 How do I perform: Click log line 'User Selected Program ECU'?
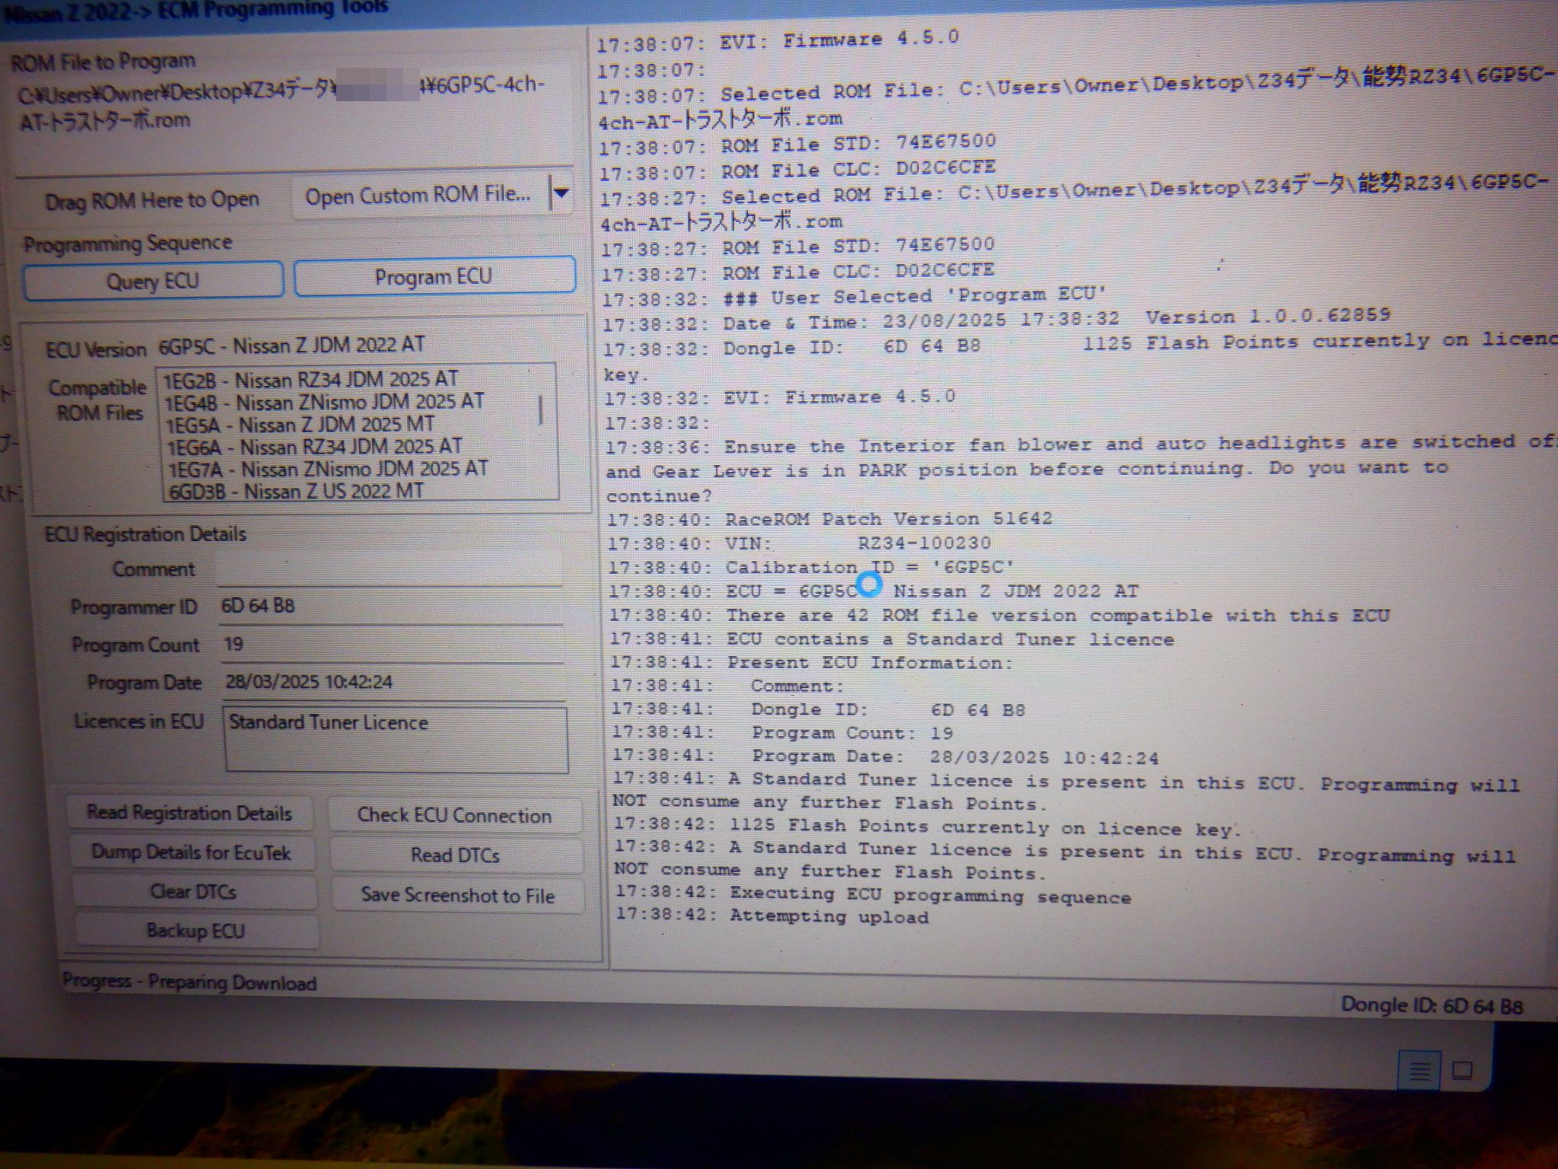tap(854, 296)
